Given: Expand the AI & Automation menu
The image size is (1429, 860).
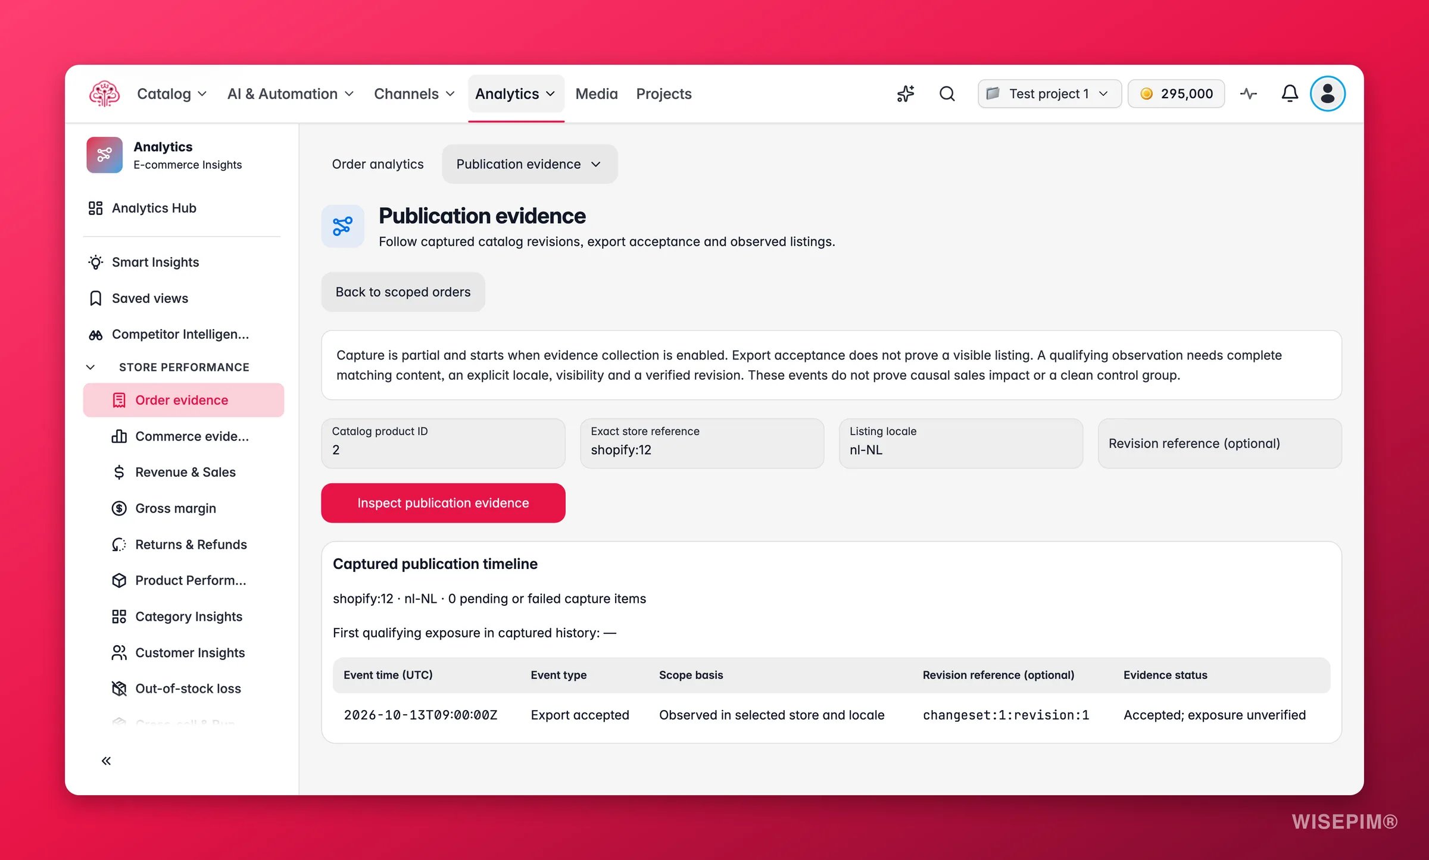Looking at the screenshot, I should pos(291,93).
